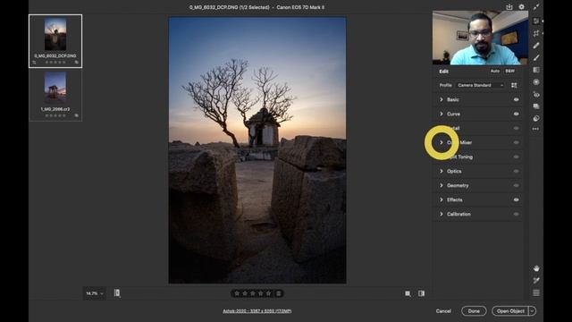
Task: Click the save image icon
Action: [509, 7]
